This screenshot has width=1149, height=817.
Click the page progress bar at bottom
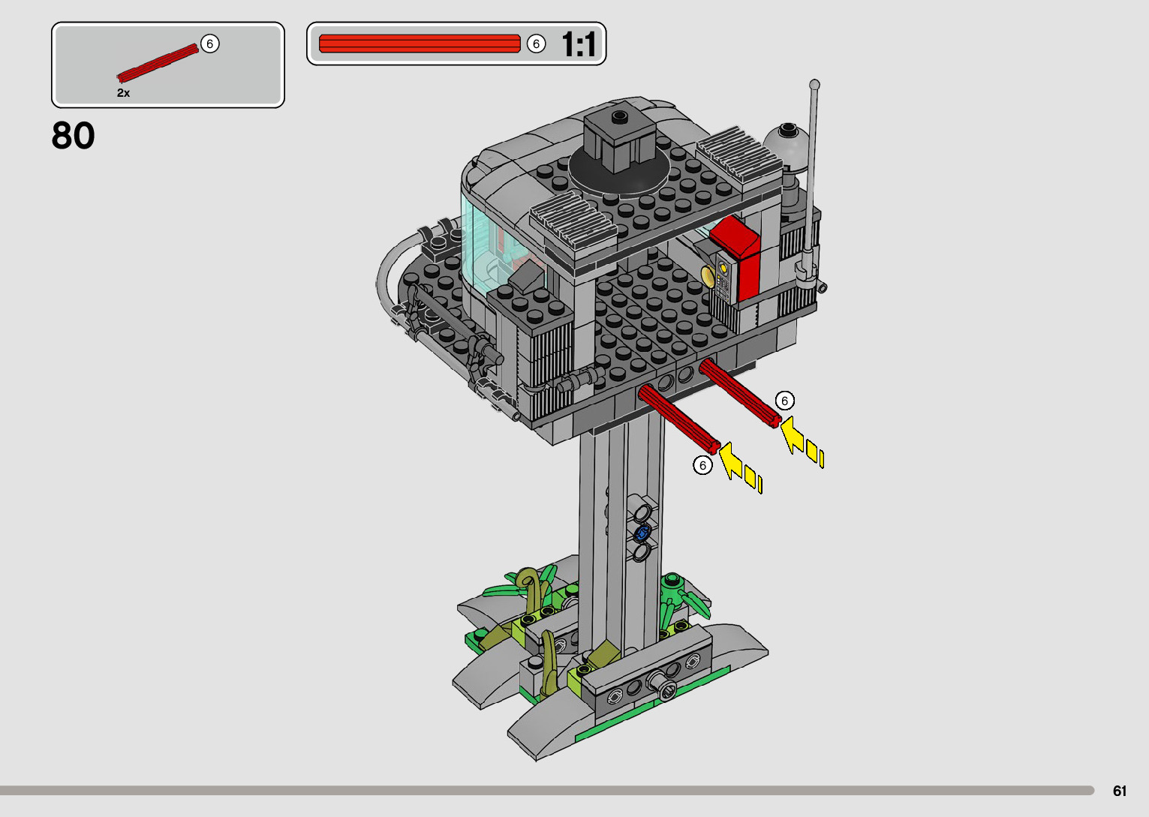click(546, 790)
